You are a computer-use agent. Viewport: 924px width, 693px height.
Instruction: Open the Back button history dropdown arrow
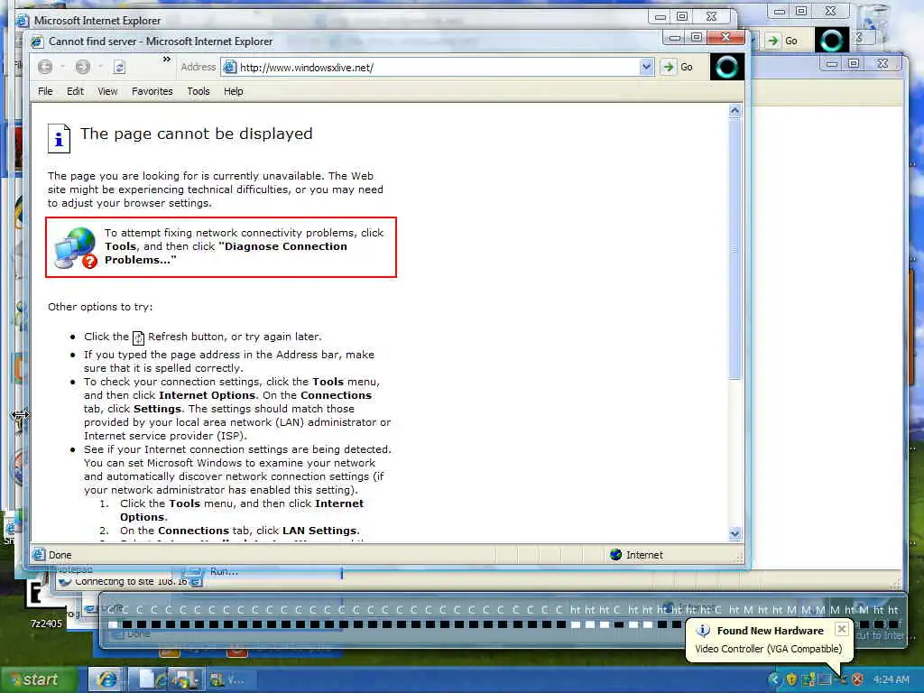pyautogui.click(x=62, y=67)
